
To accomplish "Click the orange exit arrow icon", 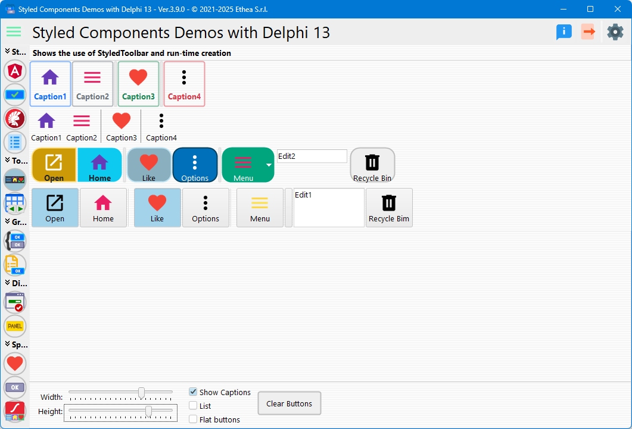I will coord(589,32).
